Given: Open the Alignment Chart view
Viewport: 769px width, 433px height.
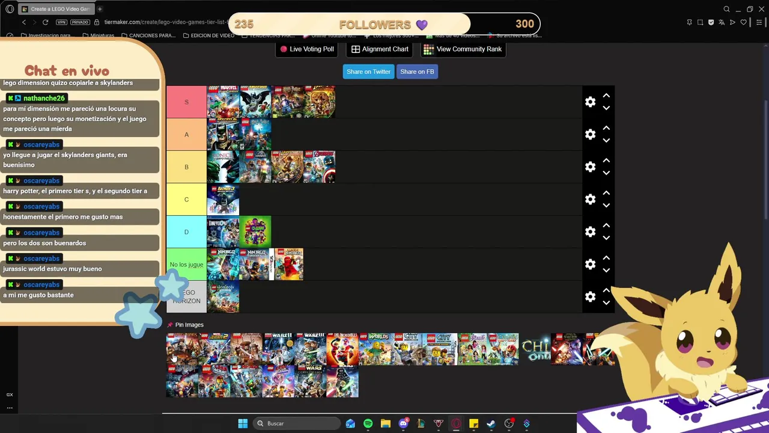Looking at the screenshot, I should pos(380,49).
